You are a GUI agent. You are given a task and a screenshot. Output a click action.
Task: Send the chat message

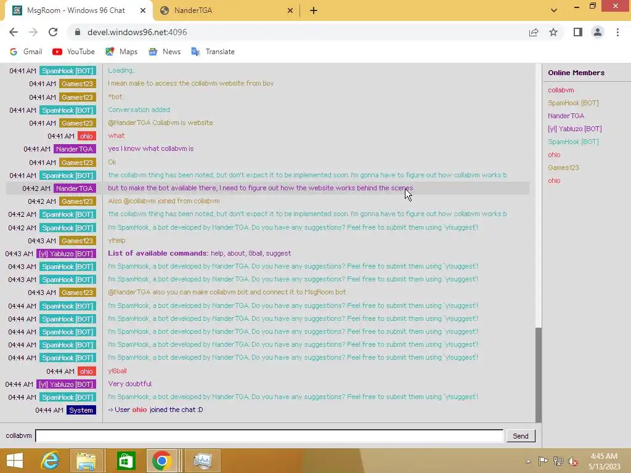(520, 436)
